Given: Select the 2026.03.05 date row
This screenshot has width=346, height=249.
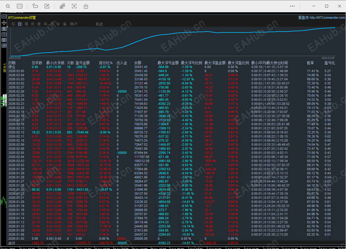Looking at the screenshot, I should pos(16,71).
